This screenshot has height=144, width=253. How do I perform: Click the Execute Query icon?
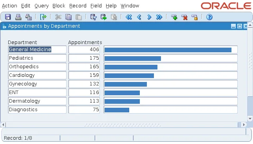103,17
